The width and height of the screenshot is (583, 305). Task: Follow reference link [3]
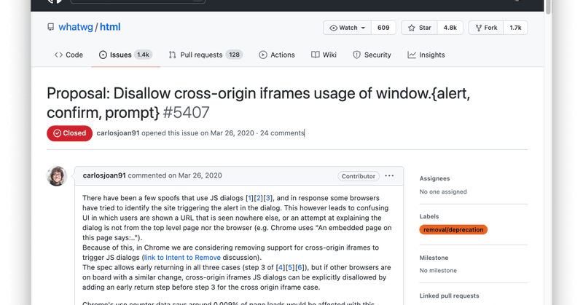(x=267, y=198)
